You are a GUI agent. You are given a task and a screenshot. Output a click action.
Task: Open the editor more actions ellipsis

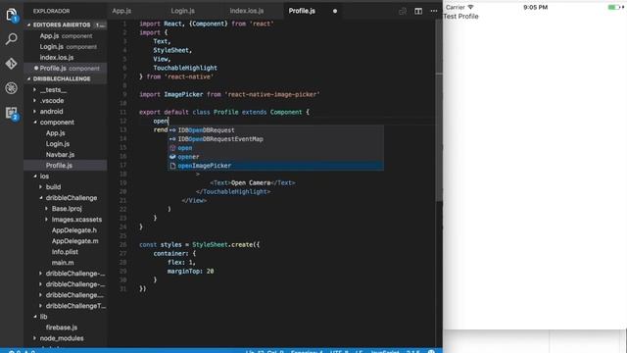(x=434, y=11)
